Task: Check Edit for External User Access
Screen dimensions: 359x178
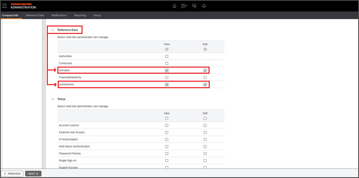Action: coord(205,132)
